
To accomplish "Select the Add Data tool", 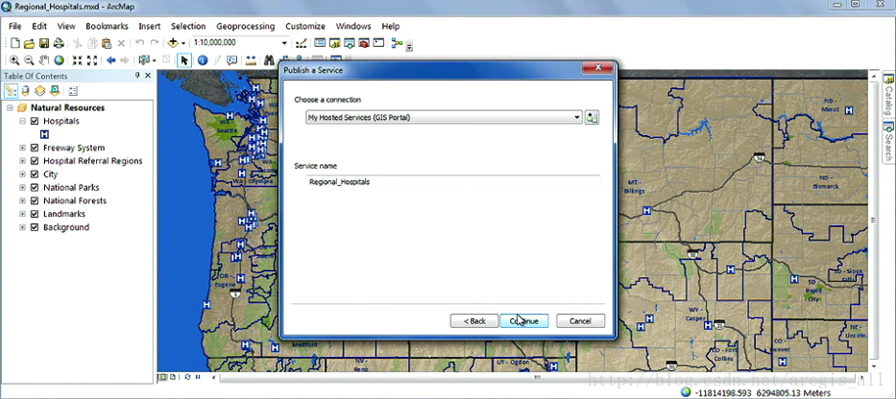I will click(x=174, y=43).
